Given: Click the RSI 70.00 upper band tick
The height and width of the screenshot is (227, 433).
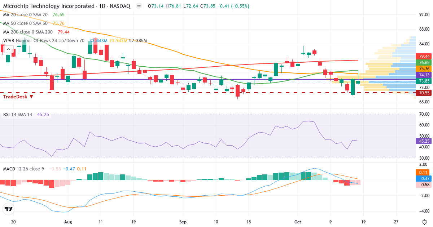Looking at the screenshot, I should [425, 114].
